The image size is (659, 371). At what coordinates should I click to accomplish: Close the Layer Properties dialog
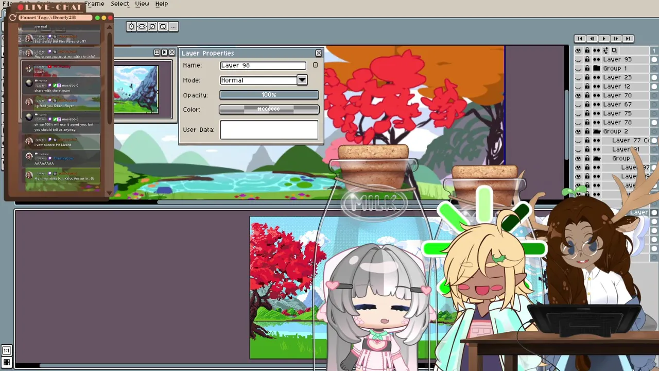[x=319, y=53]
